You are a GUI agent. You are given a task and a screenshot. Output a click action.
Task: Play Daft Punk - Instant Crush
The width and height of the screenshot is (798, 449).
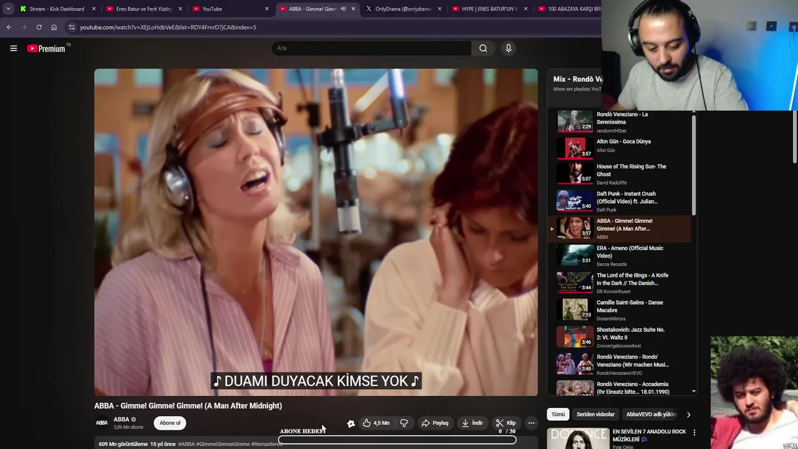tap(619, 201)
